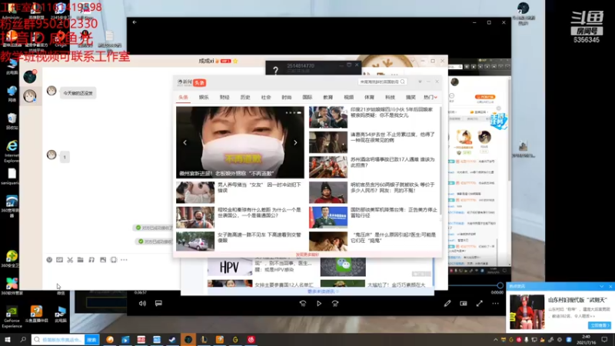Open the 54岁去世 news headline
The image size is (615, 346).
click(393, 138)
